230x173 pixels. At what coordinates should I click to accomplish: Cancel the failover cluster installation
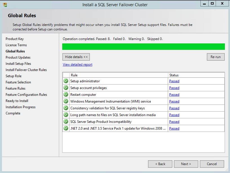[212, 164]
